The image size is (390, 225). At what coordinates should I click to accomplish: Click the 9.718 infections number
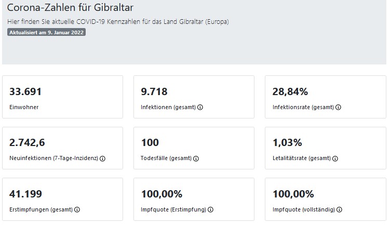click(x=154, y=92)
